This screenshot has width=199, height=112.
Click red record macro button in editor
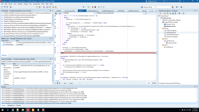pyautogui.click(x=57, y=83)
